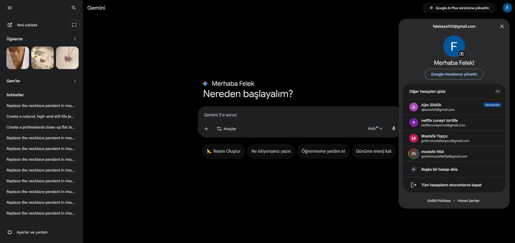
Task: Open the chat directly below Sohbetler heading
Action: (40, 106)
